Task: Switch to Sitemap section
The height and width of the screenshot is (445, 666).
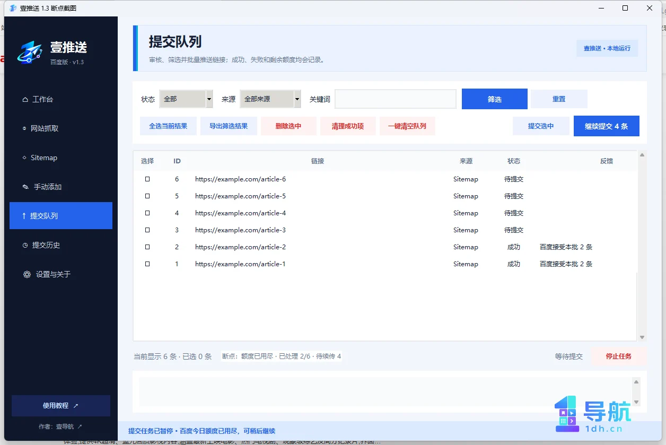Action: 61,158
